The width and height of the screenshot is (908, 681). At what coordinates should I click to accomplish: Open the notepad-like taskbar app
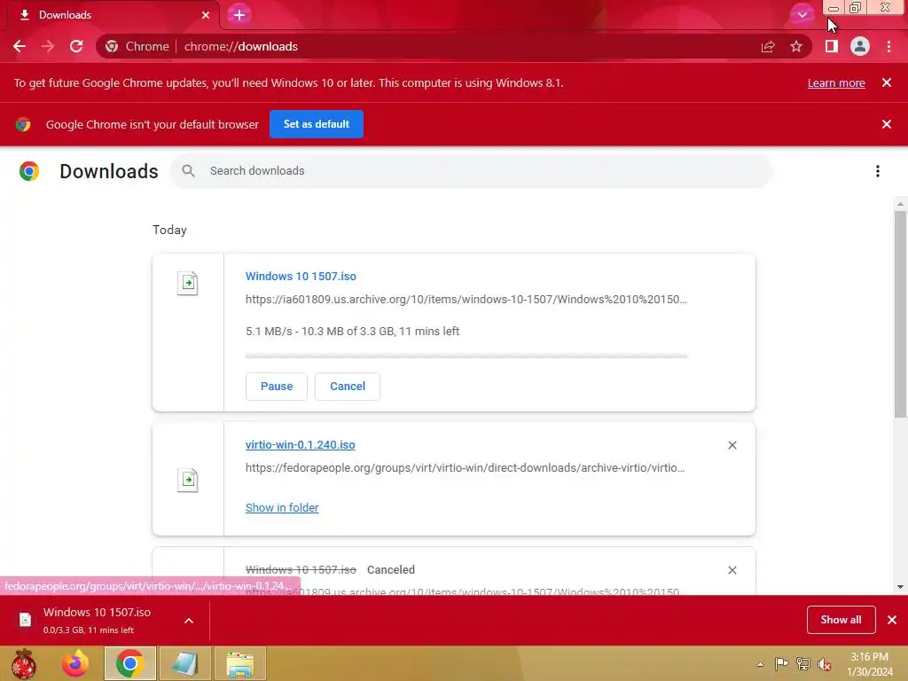tap(184, 663)
